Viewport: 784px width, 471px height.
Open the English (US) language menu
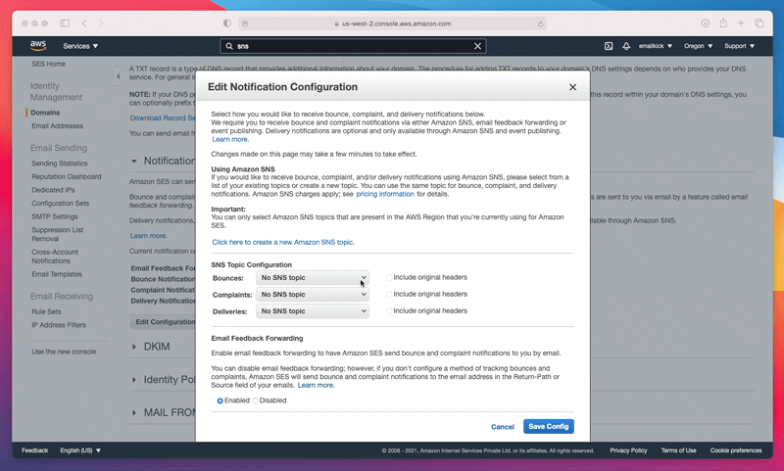coord(80,450)
